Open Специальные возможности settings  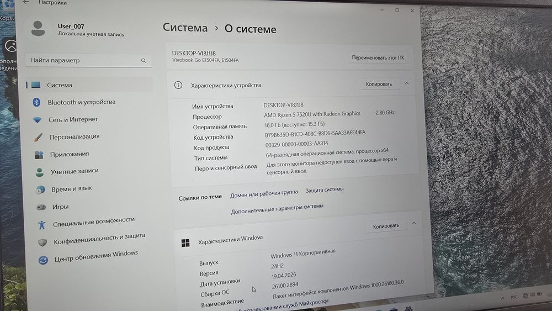pyautogui.click(x=94, y=222)
